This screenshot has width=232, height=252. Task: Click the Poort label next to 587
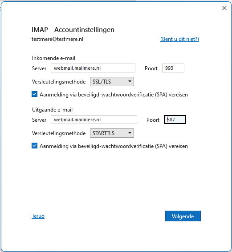(x=153, y=120)
